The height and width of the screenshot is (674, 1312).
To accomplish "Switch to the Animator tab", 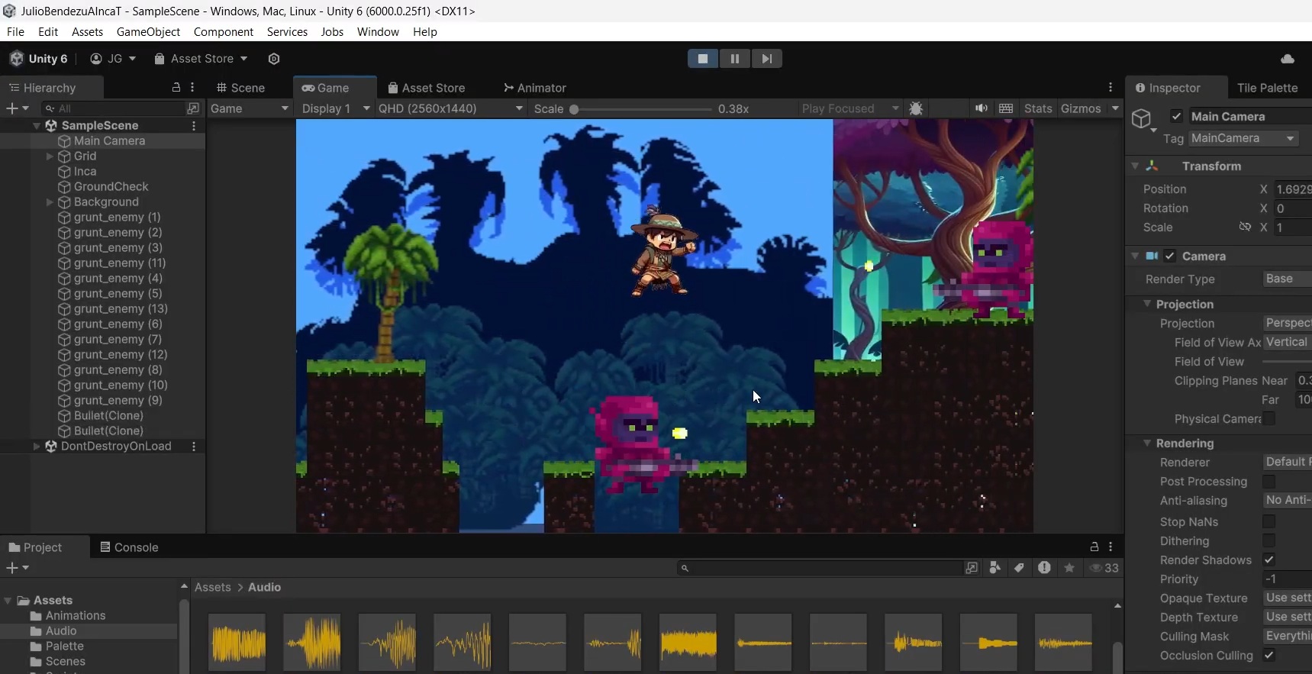I will pos(534,88).
